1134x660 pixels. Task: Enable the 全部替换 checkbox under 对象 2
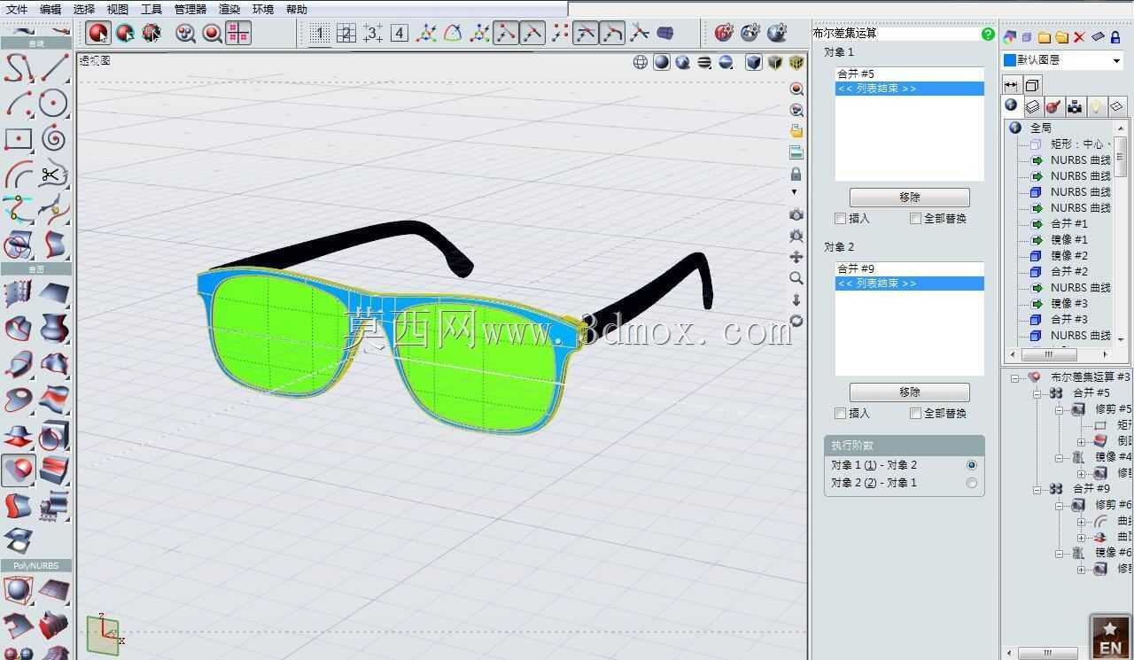pyautogui.click(x=916, y=413)
